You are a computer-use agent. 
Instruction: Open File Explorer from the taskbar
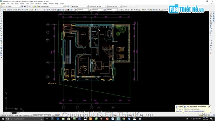coord(63,119)
